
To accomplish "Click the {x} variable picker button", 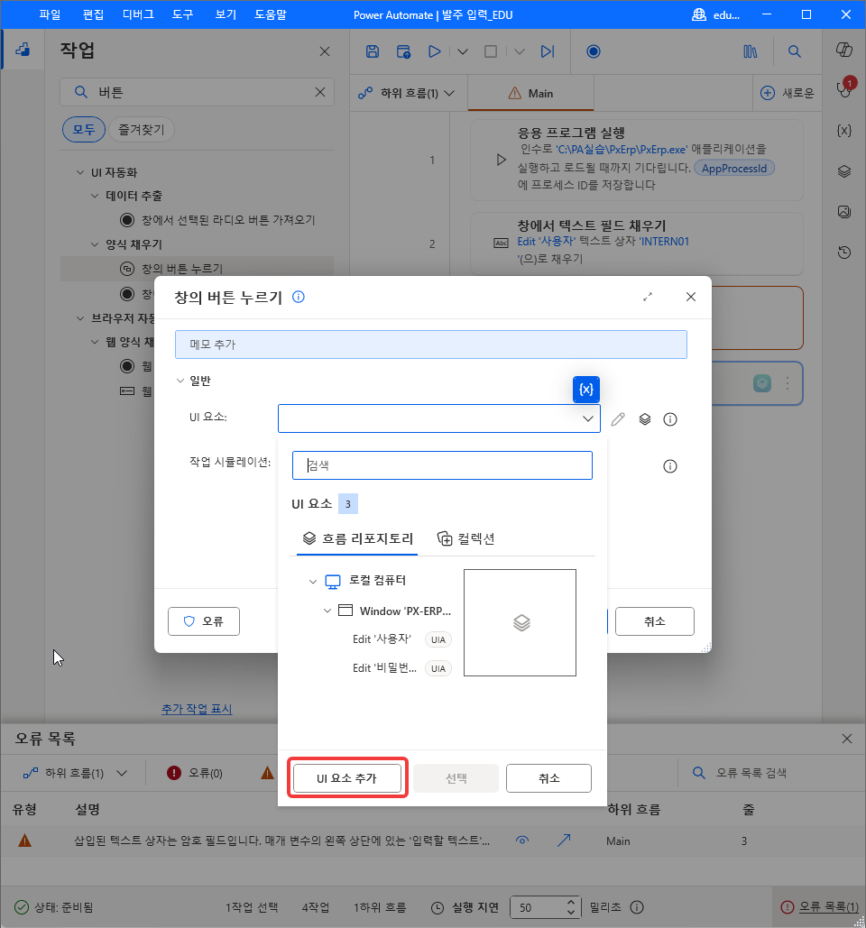I will (586, 390).
